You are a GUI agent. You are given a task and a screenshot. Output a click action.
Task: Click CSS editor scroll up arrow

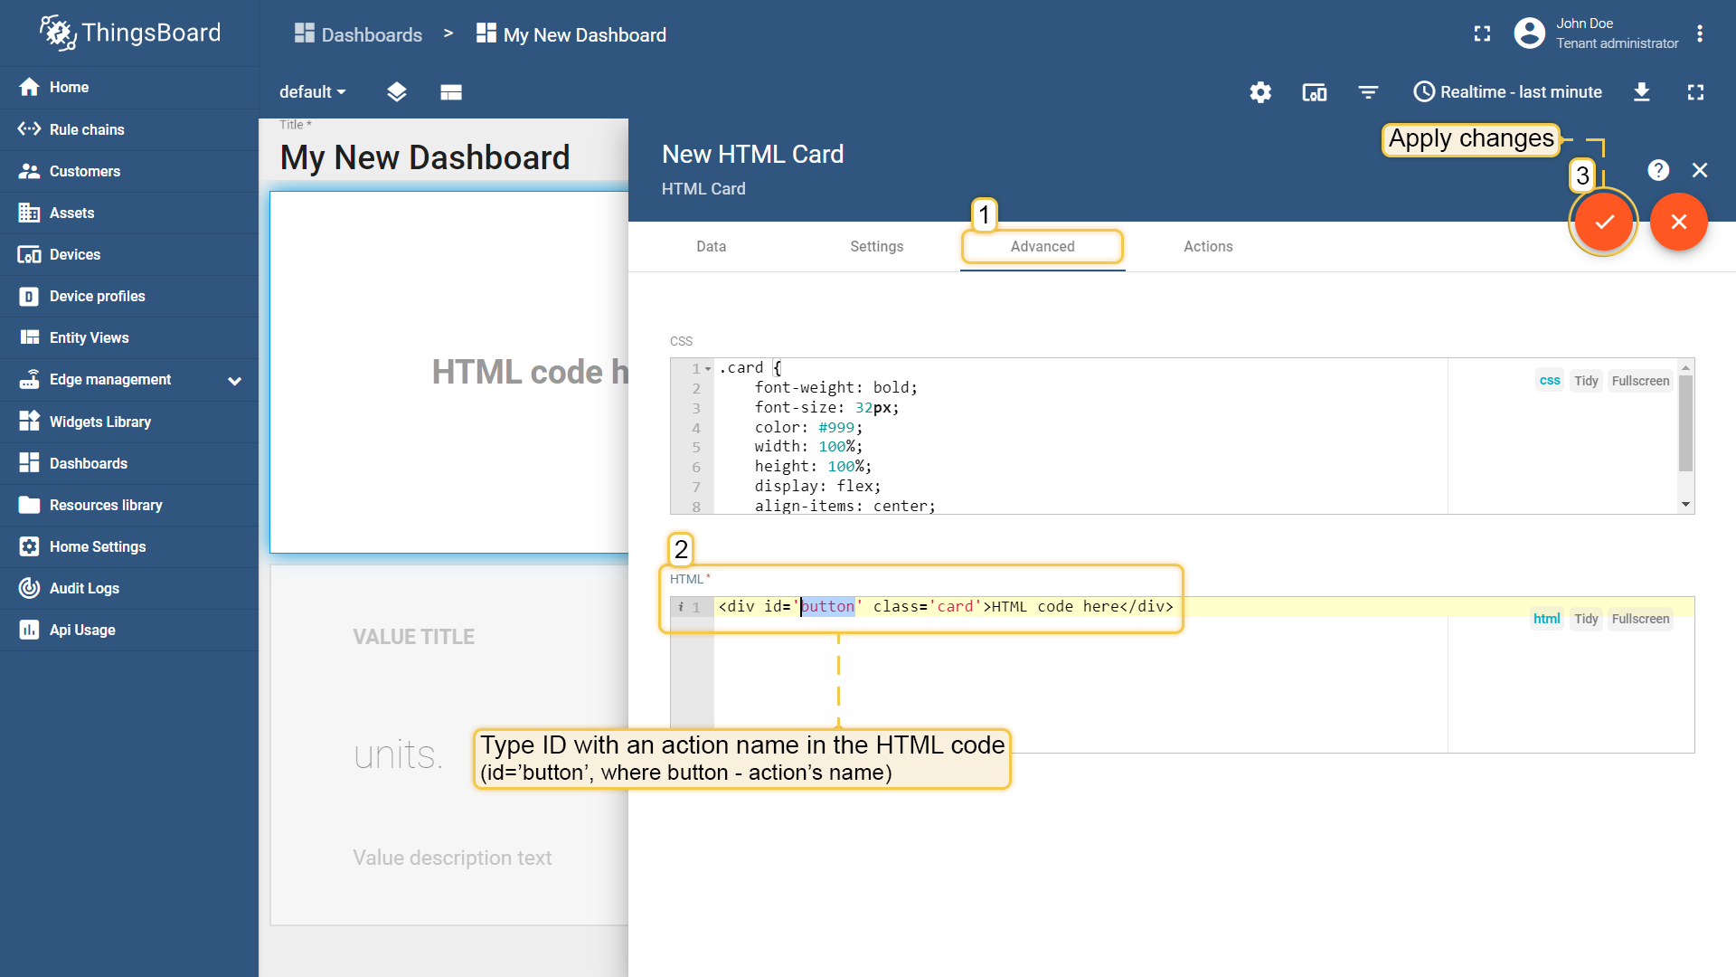tap(1685, 367)
